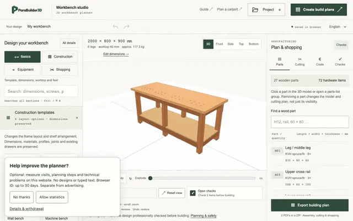Viewport: 353px width, 221px height.
Task: Click the H01 part badge
Action: pyautogui.click(x=277, y=151)
